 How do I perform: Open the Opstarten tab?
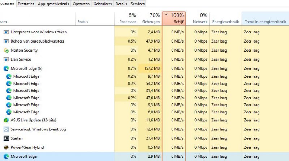[x=81, y=4]
